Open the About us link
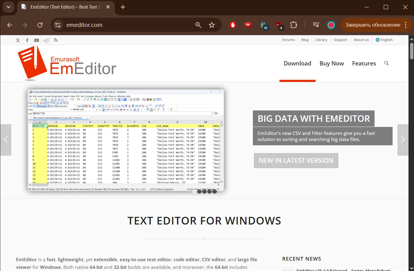Viewport: 414px width, 271px height. [x=361, y=40]
